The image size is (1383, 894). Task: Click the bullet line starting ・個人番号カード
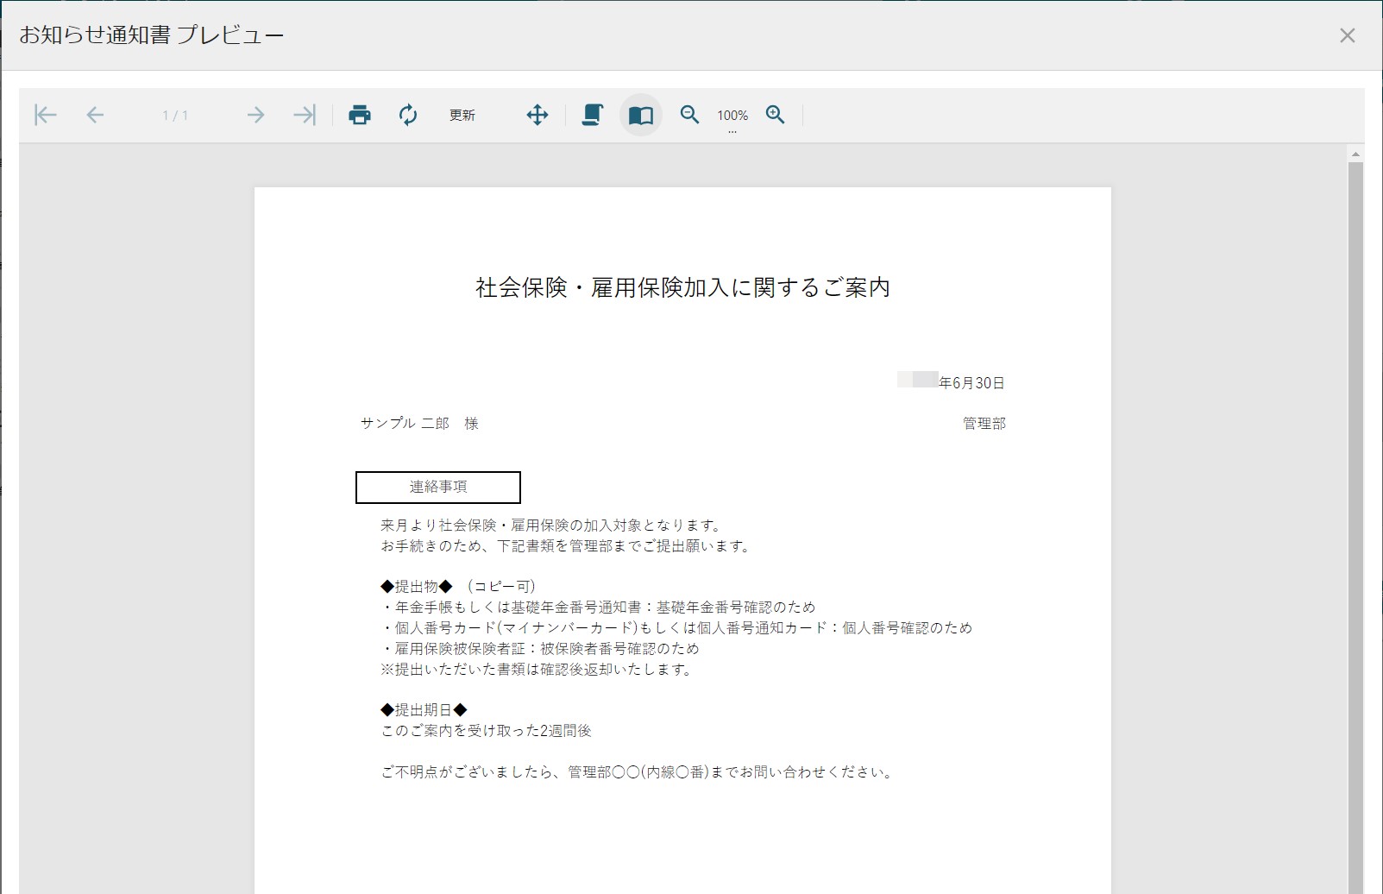[x=676, y=627]
